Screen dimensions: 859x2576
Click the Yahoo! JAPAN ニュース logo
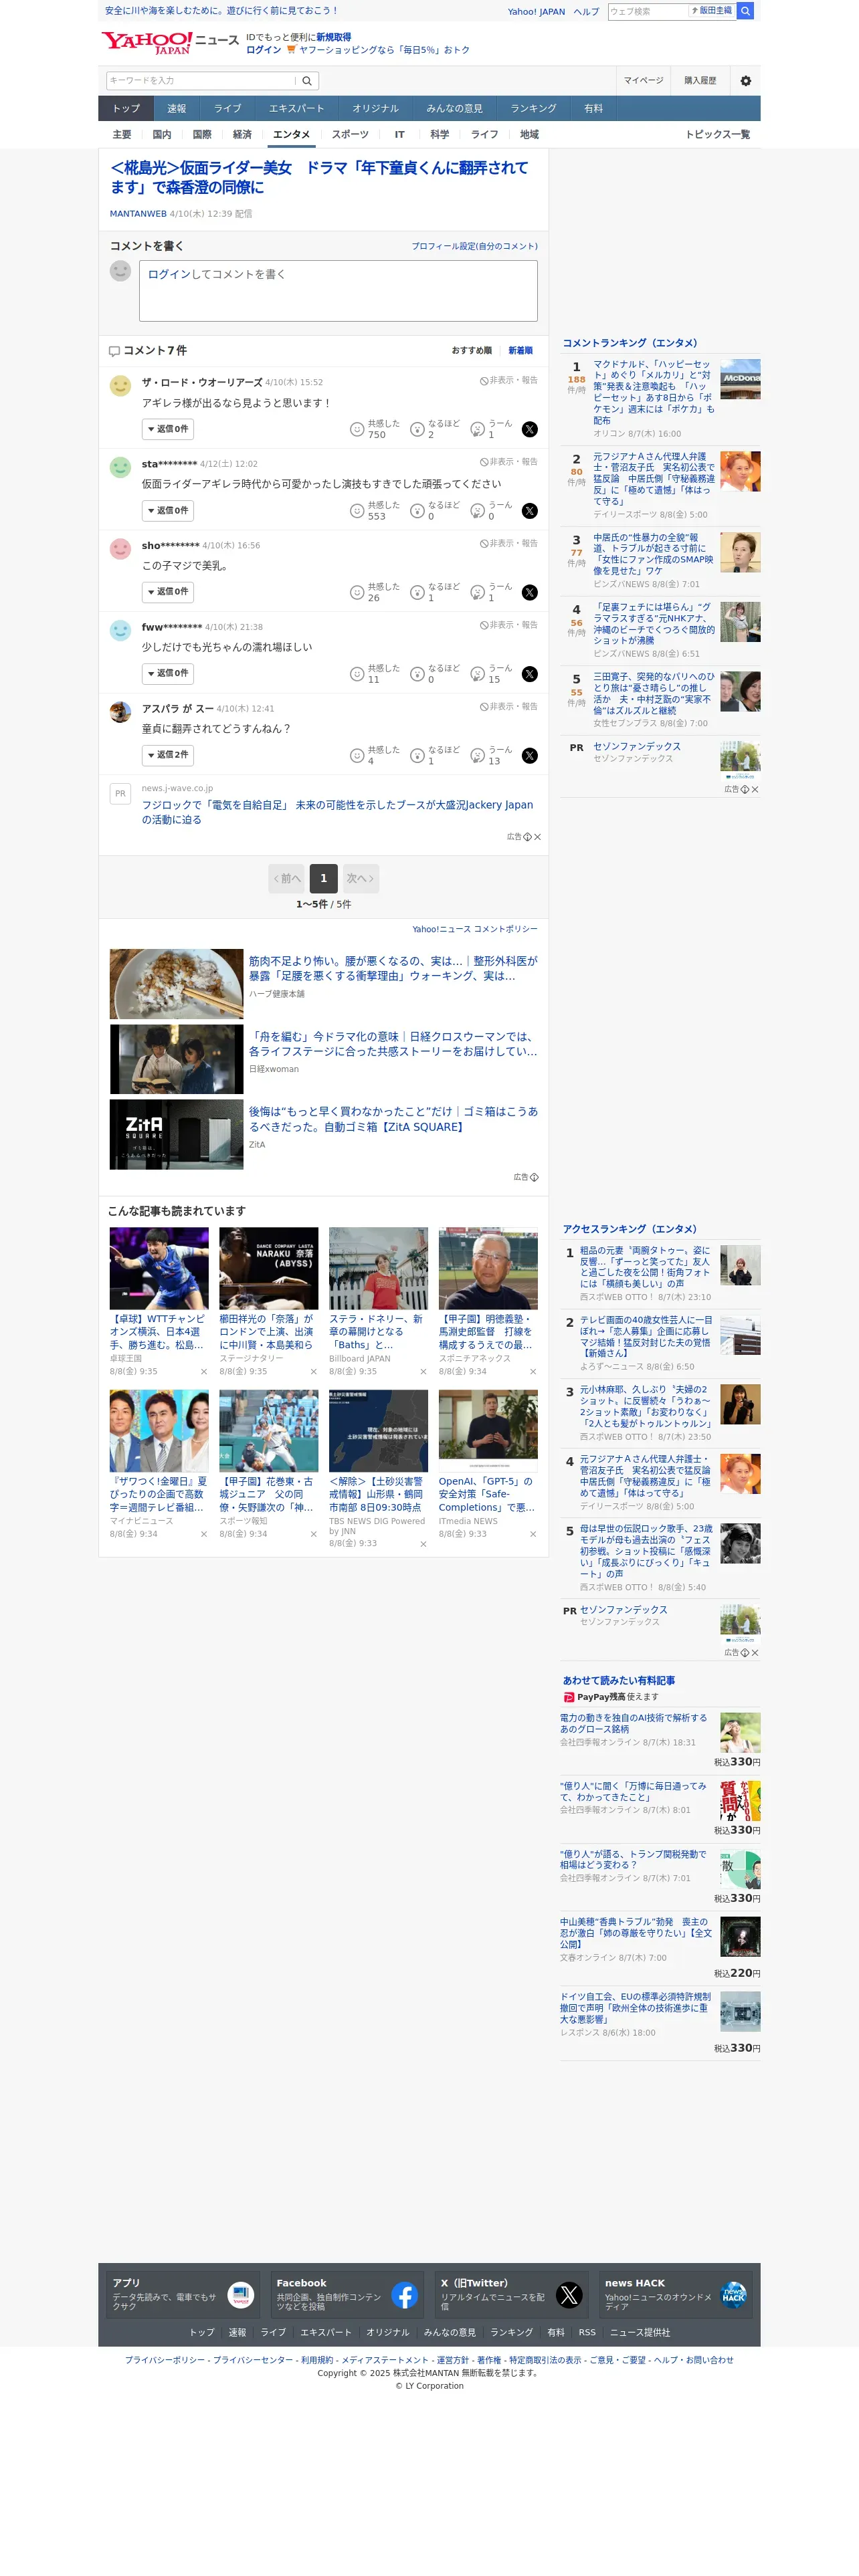[x=170, y=42]
